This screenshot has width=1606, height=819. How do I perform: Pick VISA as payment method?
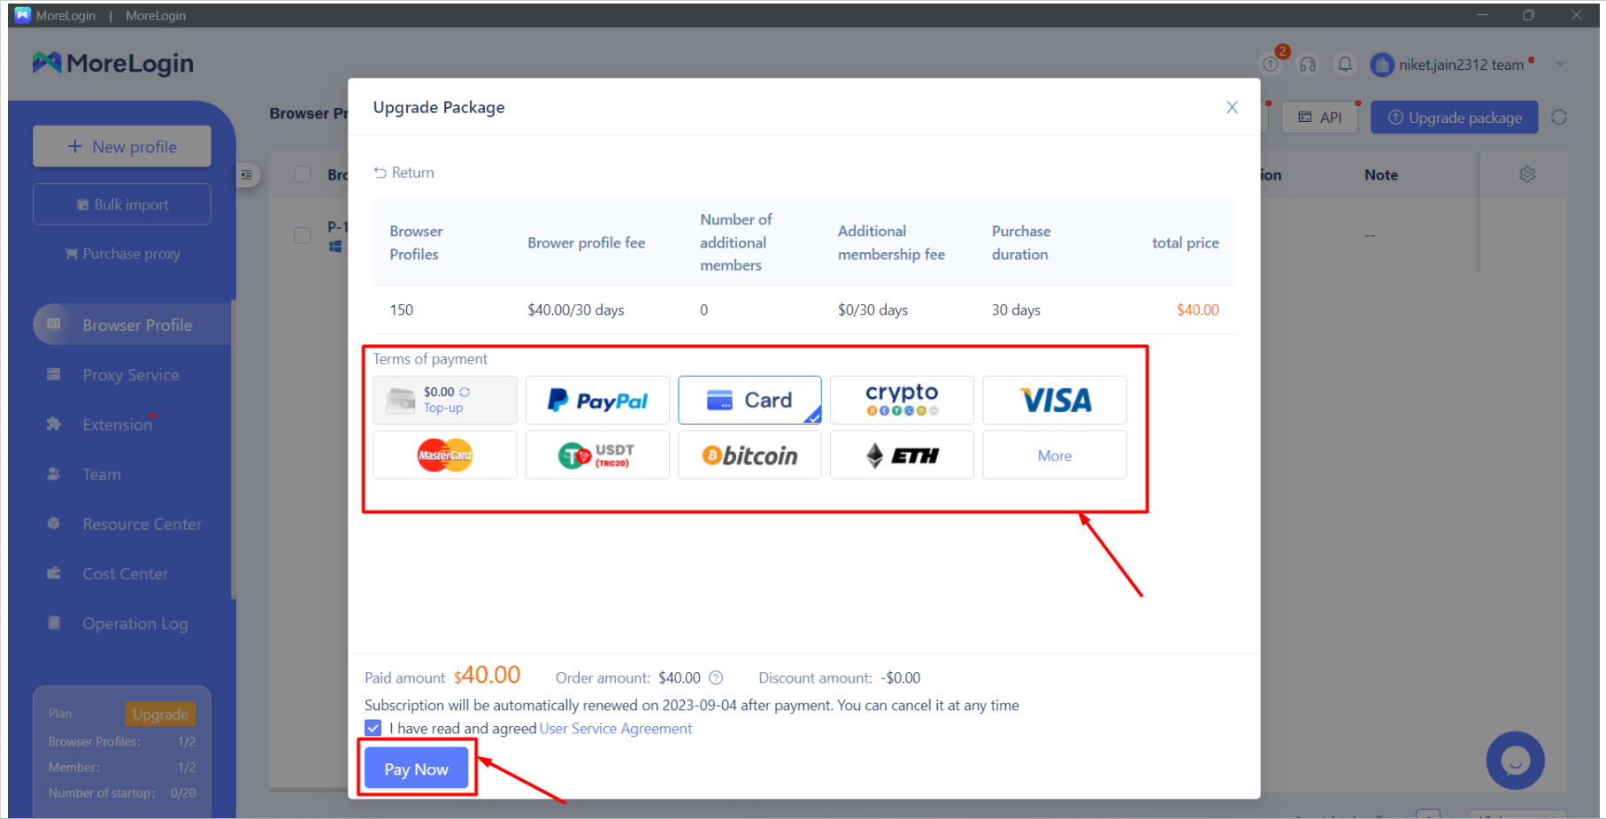1055,400
